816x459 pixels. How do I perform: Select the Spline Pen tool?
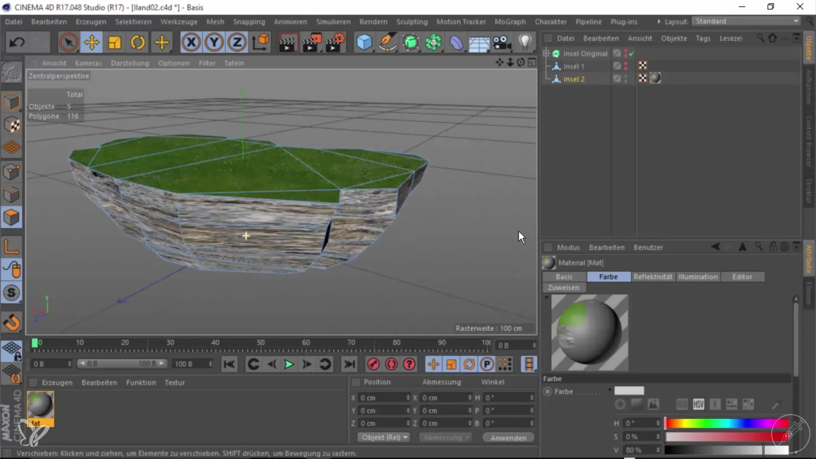(x=387, y=42)
